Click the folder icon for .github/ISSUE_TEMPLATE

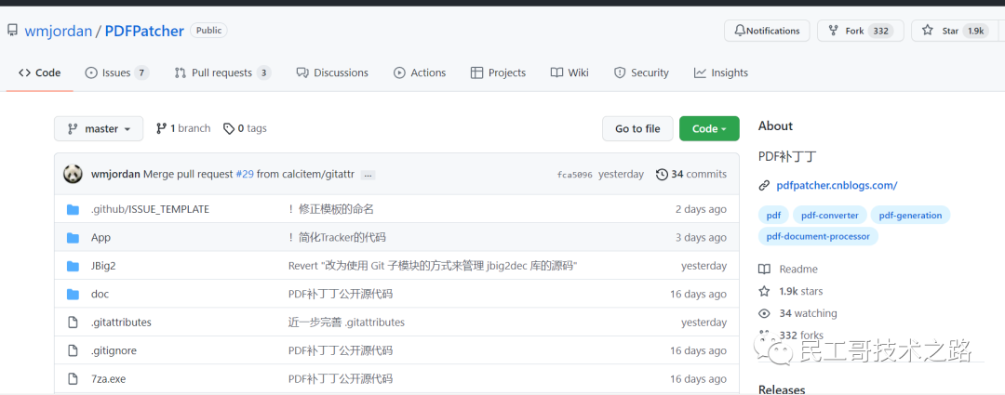pyautogui.click(x=74, y=209)
